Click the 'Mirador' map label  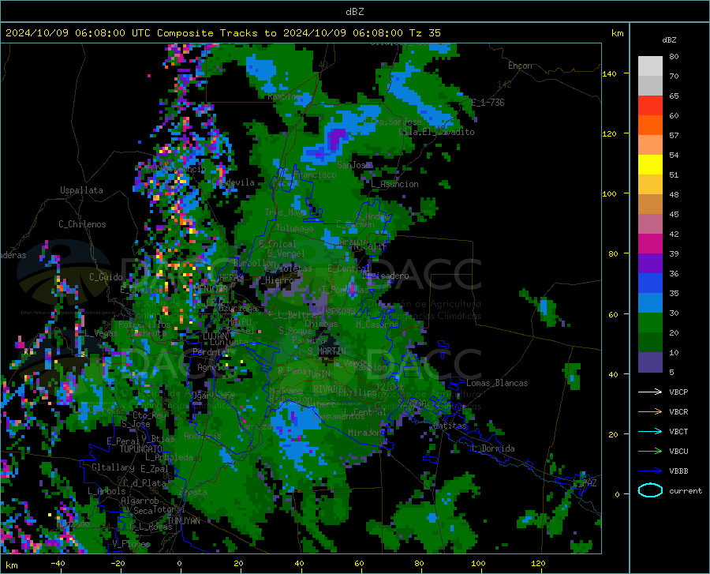[x=364, y=433]
